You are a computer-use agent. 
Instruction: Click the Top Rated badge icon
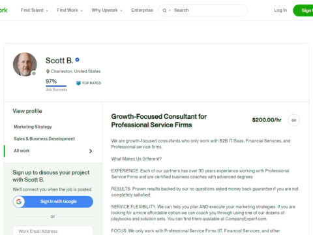click(78, 83)
